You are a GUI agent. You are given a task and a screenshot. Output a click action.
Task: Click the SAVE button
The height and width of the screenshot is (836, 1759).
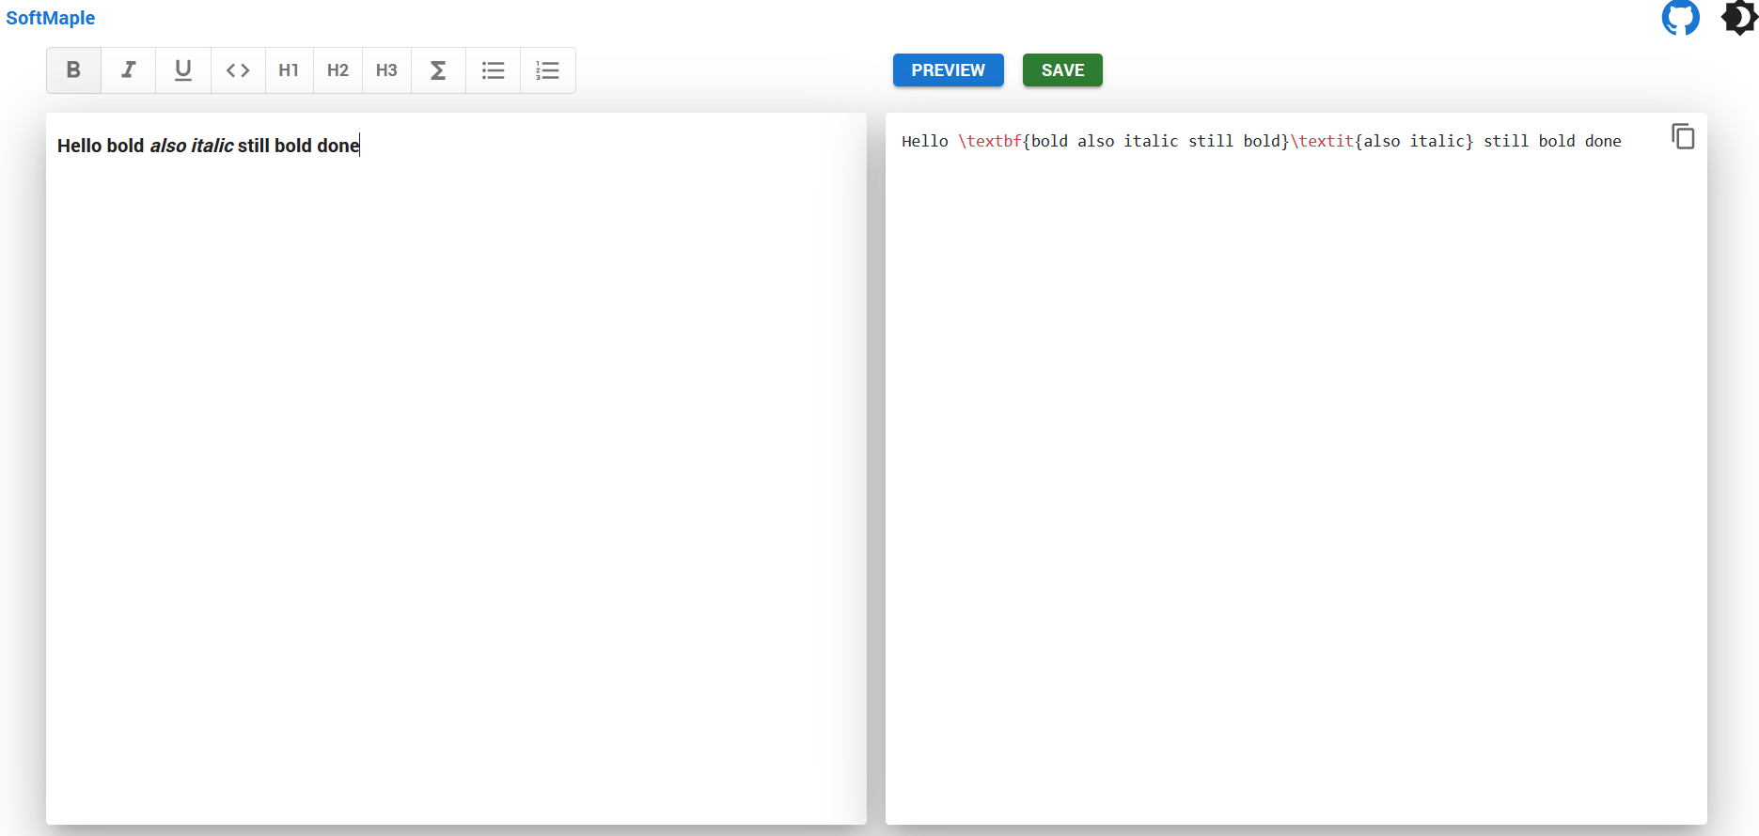1062,70
